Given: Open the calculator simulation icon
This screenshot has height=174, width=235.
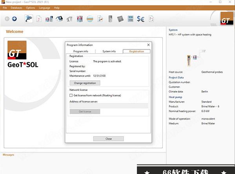Looking at the screenshot, I should pyautogui.click(x=130, y=19).
